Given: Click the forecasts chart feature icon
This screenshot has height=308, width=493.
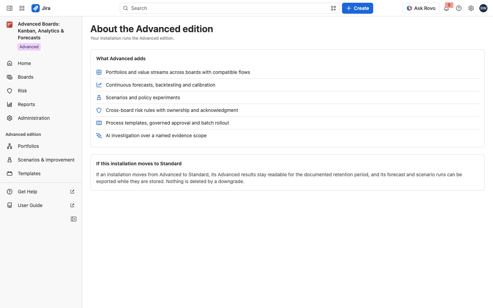Looking at the screenshot, I should coord(99,85).
